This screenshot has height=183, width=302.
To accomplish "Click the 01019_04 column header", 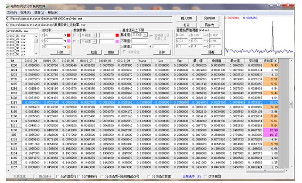I will click(31, 61).
